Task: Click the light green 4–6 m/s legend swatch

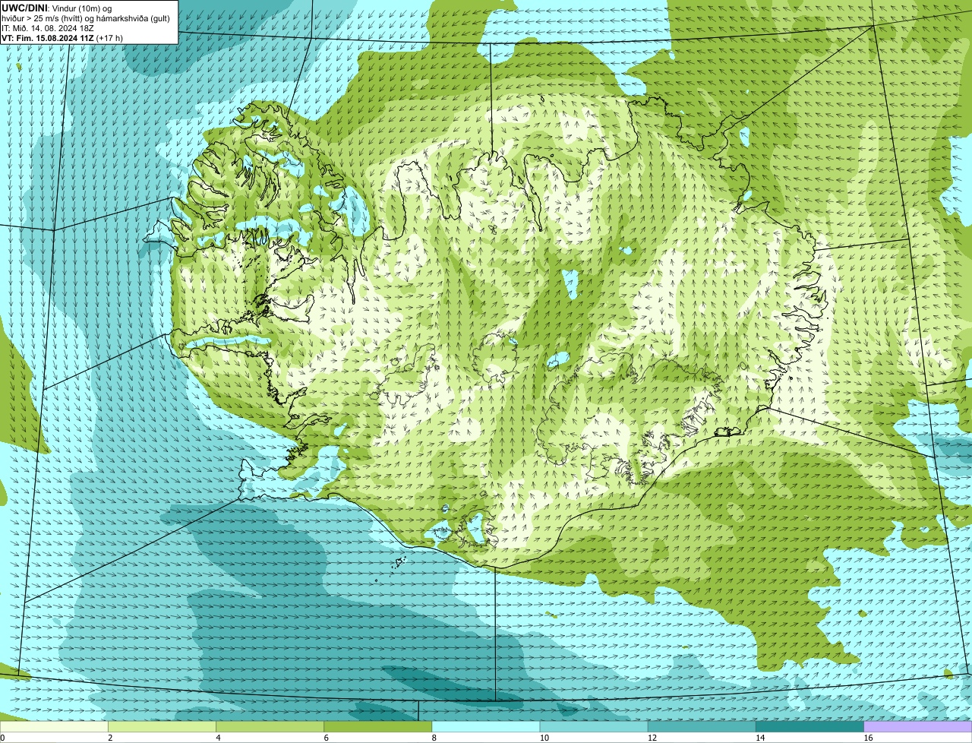Action: click(270, 726)
